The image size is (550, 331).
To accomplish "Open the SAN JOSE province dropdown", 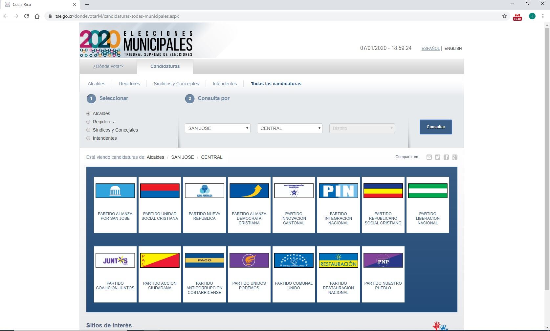I will click(x=217, y=128).
